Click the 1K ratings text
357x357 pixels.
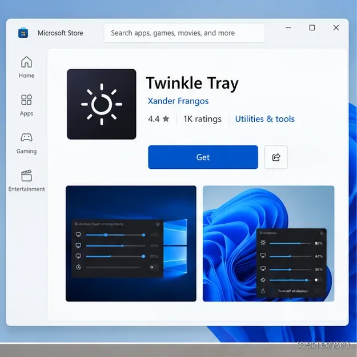point(202,119)
